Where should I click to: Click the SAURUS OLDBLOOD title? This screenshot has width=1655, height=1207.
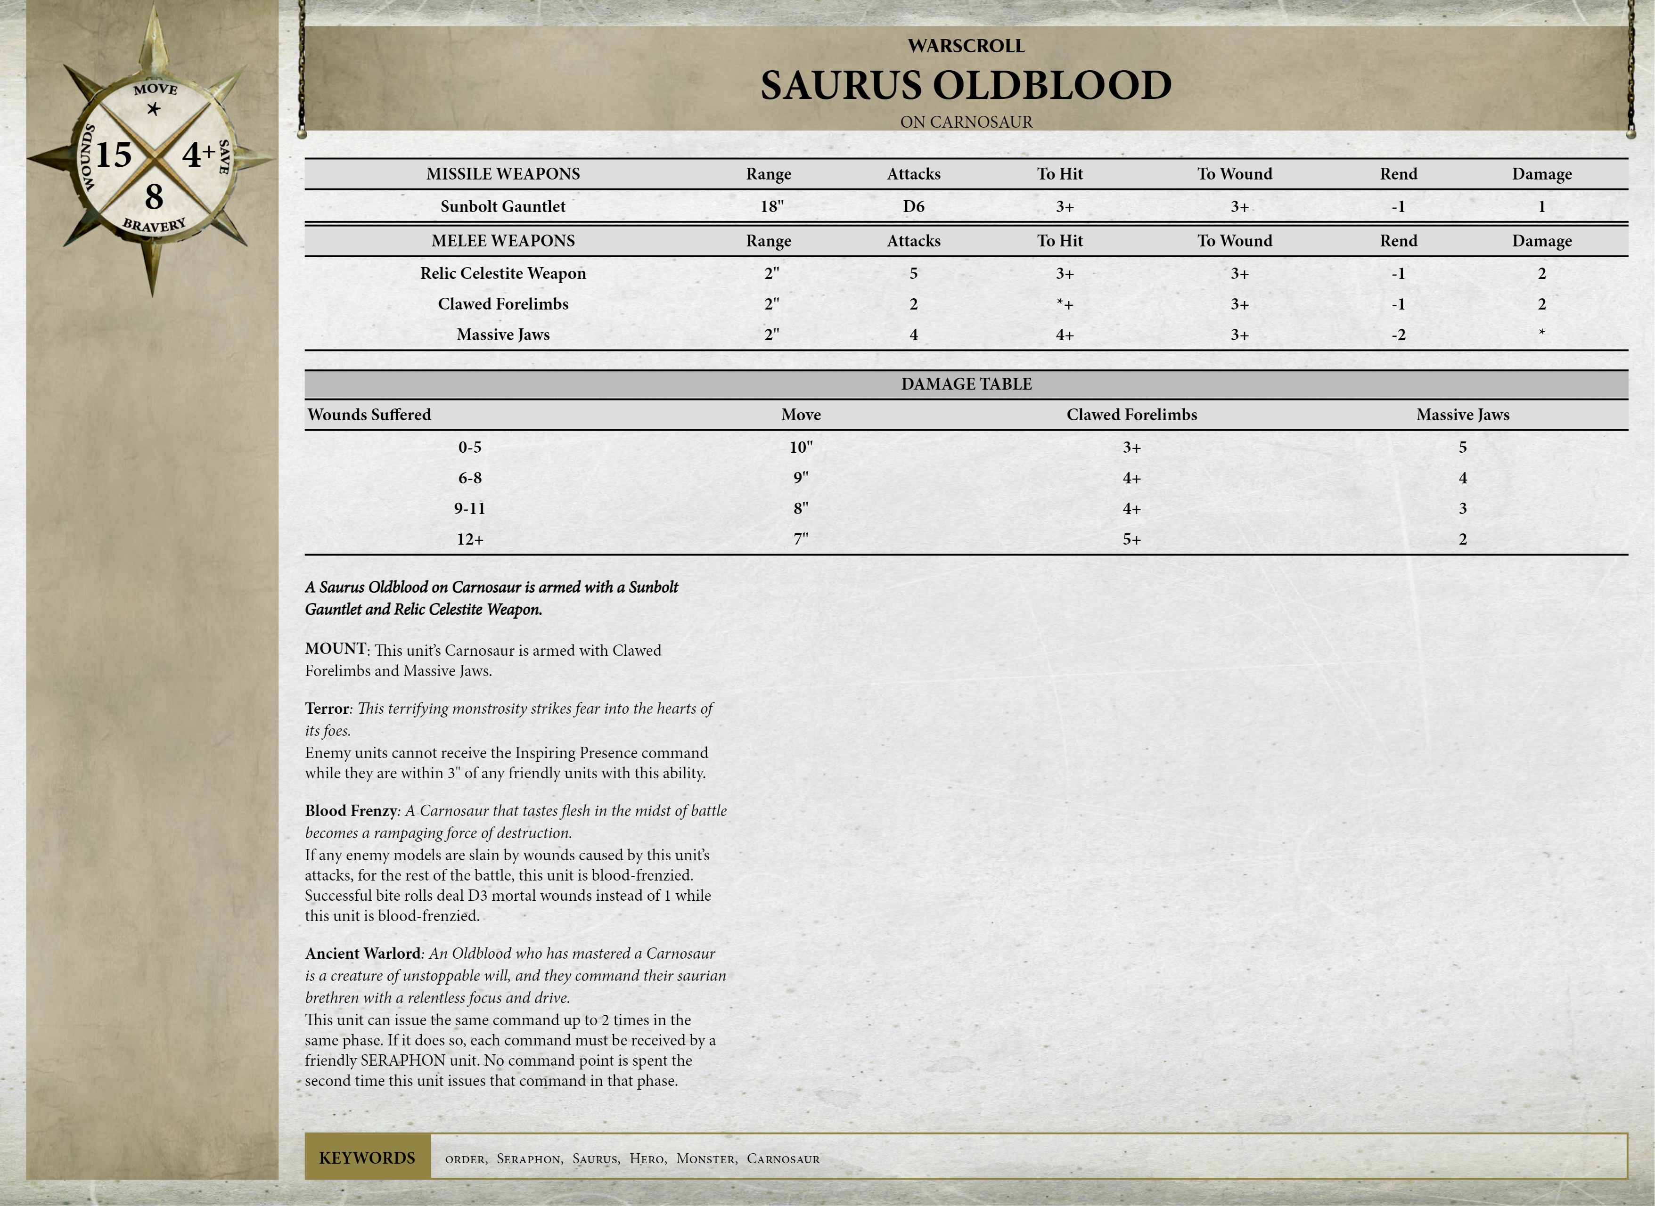click(966, 85)
